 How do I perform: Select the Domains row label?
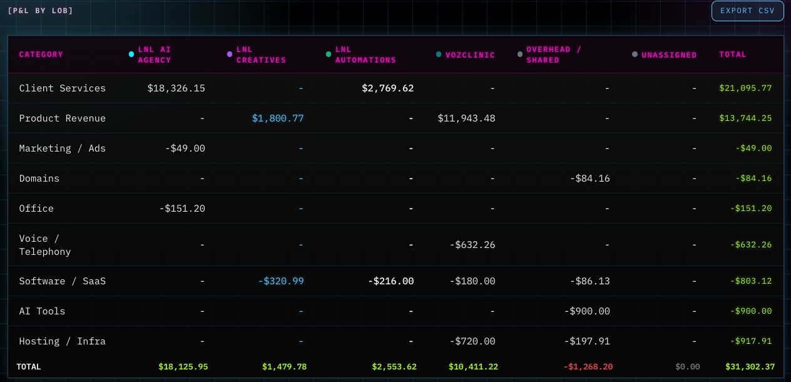point(39,178)
